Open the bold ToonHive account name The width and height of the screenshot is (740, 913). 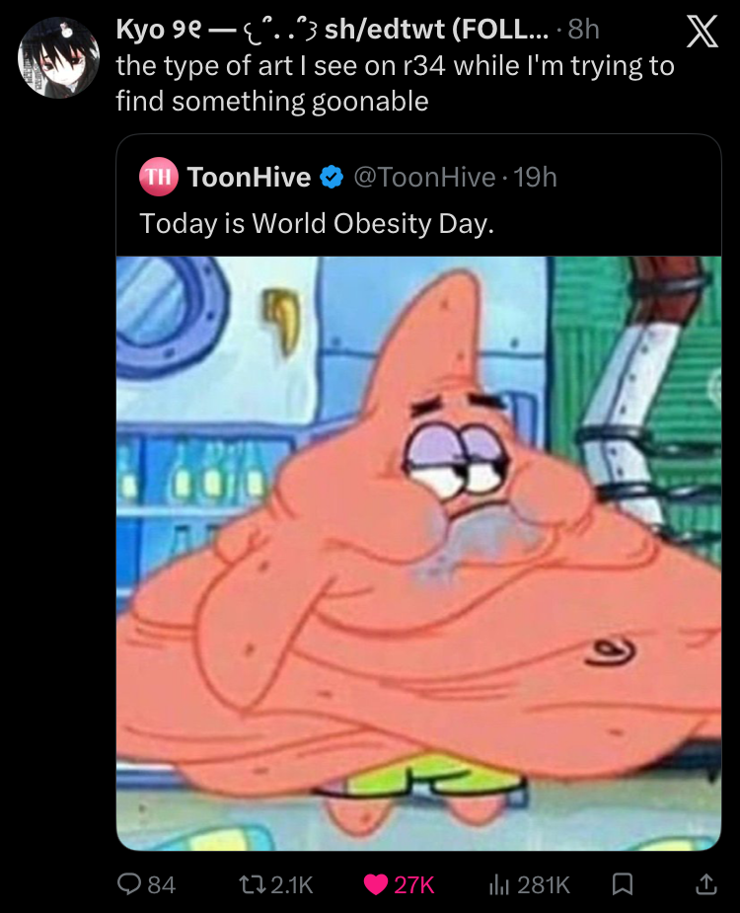click(x=249, y=178)
